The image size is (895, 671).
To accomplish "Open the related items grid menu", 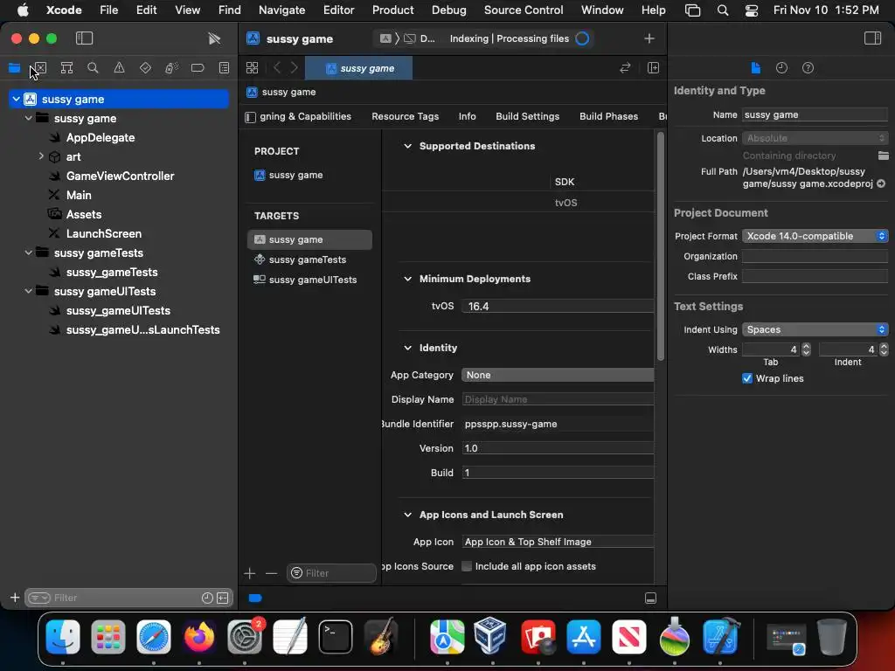I will [x=253, y=68].
